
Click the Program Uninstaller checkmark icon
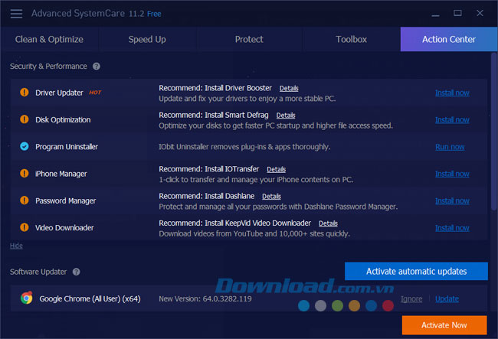[x=24, y=146]
